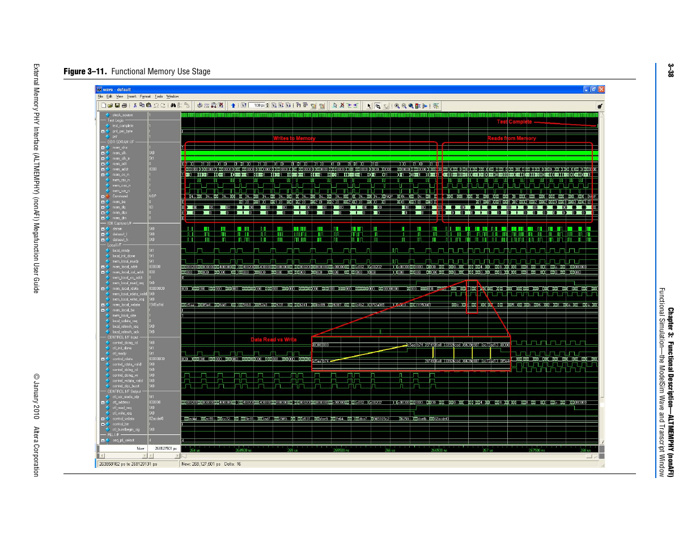Expand the Command signal row
700x541 pixels.
pyautogui.click(x=103, y=196)
